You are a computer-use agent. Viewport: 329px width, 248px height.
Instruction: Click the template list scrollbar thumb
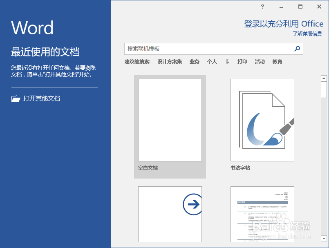(x=324, y=90)
